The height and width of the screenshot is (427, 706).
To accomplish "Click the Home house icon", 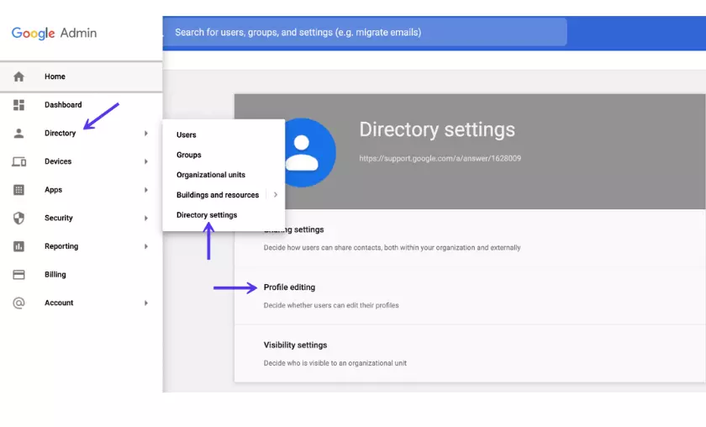I will (18, 76).
